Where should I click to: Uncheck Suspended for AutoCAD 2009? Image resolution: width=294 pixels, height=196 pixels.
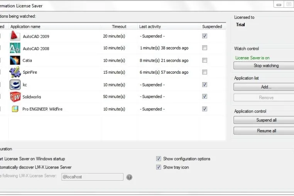[204, 36]
